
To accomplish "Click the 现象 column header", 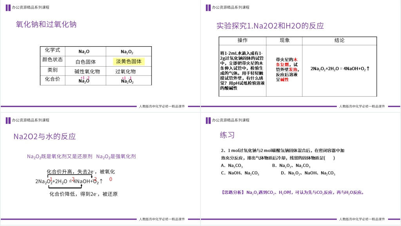I will click(284, 41).
